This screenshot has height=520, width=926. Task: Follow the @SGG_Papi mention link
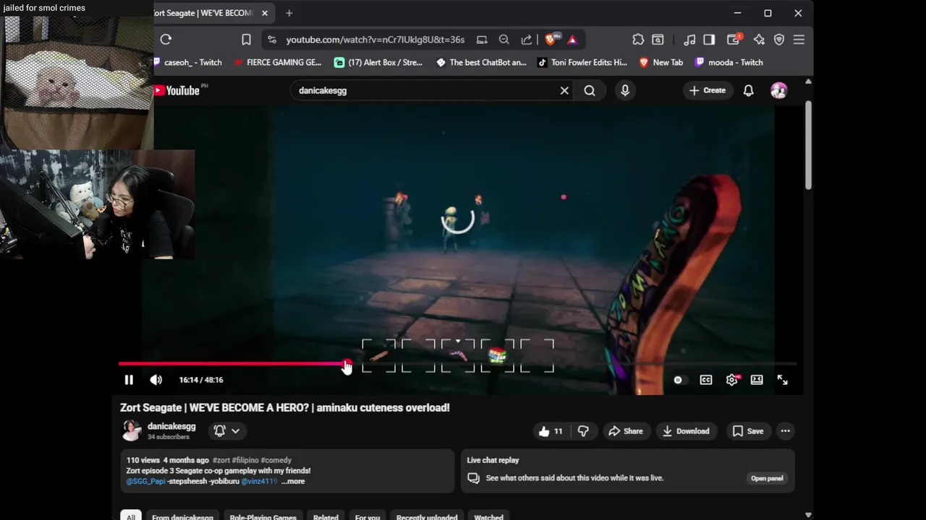(145, 482)
